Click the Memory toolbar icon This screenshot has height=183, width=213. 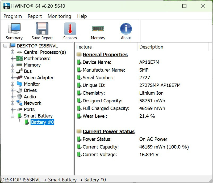(98, 29)
